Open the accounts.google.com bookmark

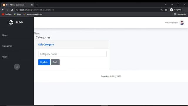pyautogui.click(x=33, y=14)
